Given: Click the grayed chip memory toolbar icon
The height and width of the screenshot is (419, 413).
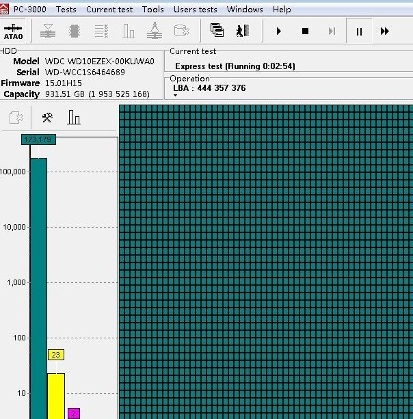Looking at the screenshot, I should point(75,31).
